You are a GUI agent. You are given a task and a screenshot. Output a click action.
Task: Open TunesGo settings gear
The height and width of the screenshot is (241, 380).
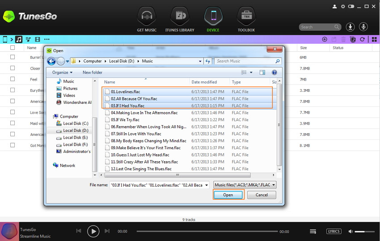[343, 7]
